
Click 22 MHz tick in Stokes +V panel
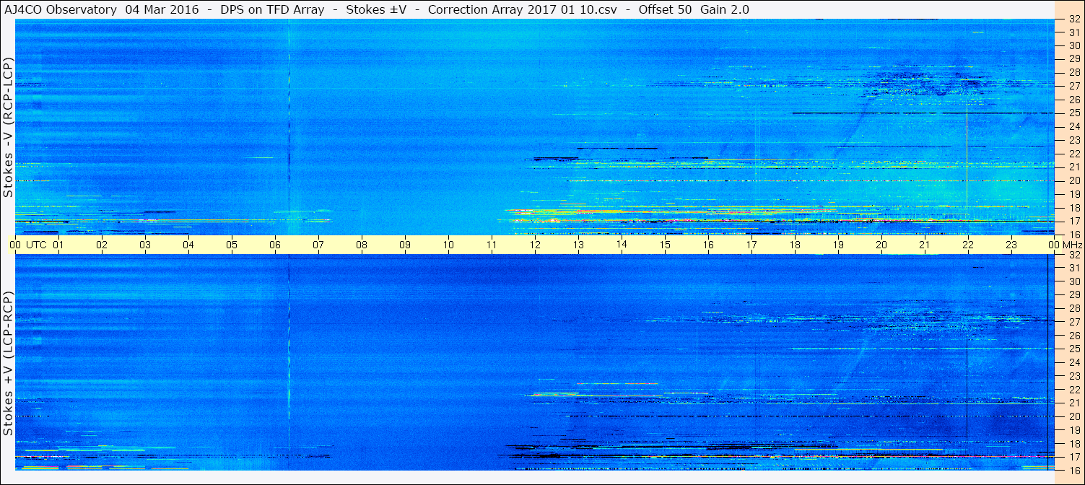click(x=1074, y=390)
